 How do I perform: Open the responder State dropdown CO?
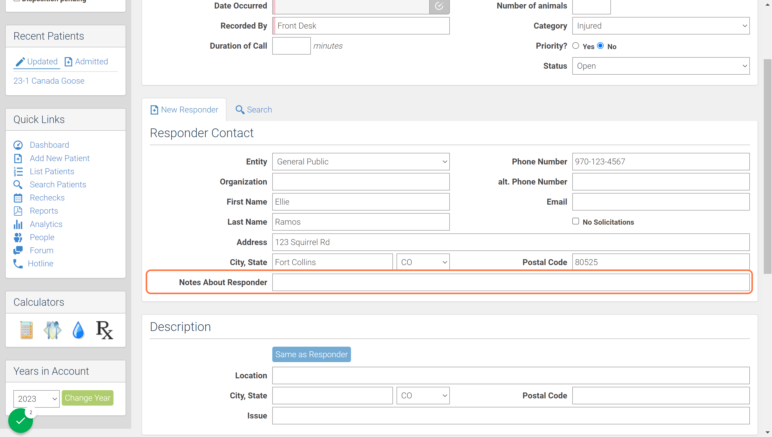(x=423, y=262)
